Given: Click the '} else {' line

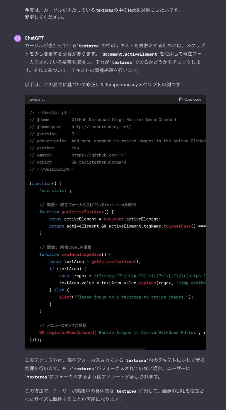Looking at the screenshot, I should 59,290.
